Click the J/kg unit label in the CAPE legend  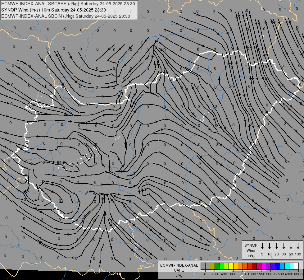(179, 275)
